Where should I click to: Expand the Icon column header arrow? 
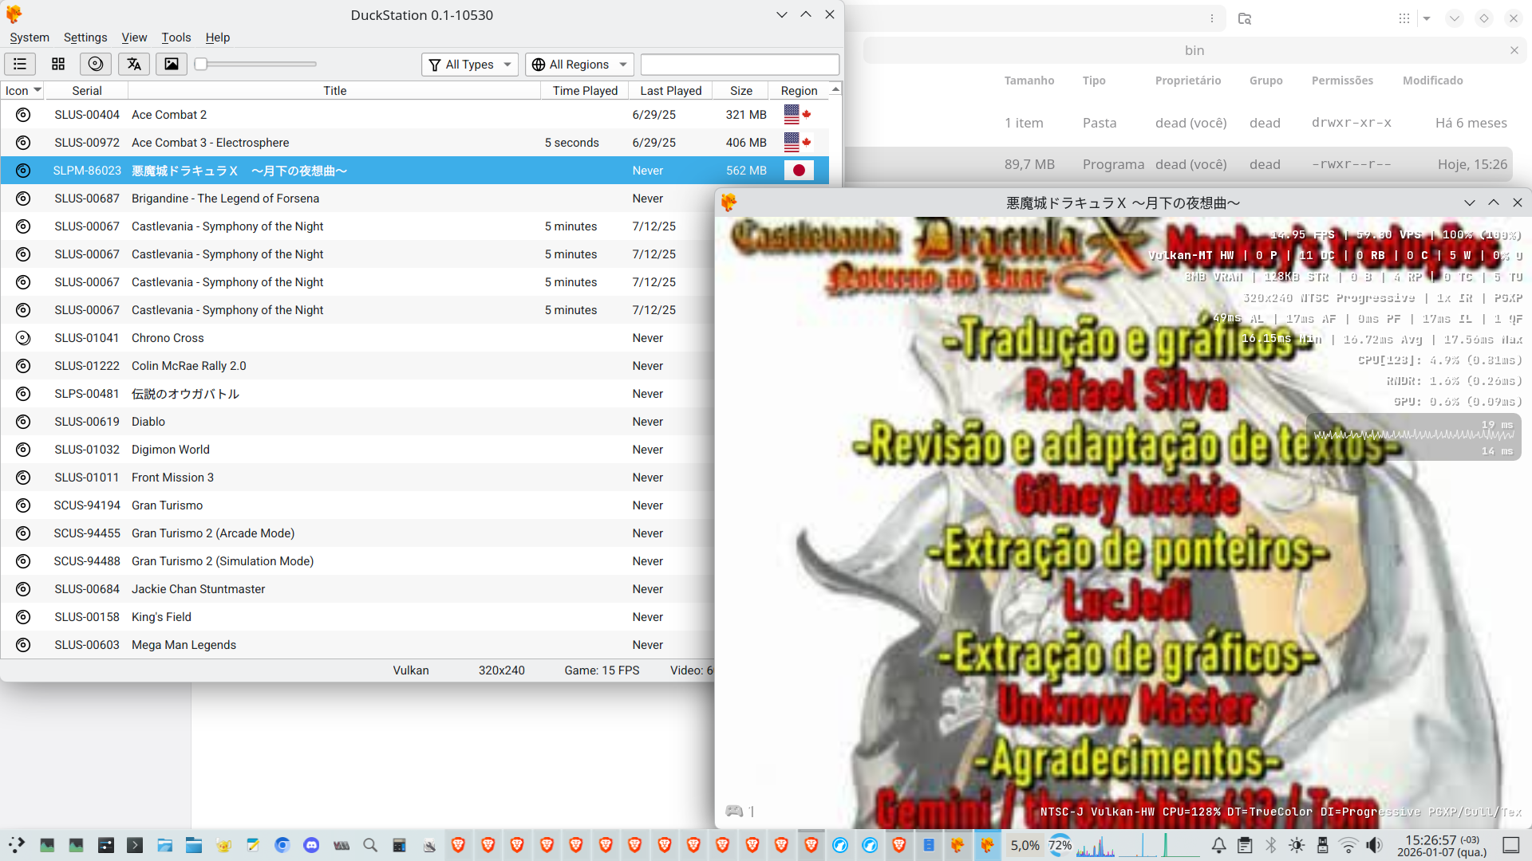coord(37,90)
